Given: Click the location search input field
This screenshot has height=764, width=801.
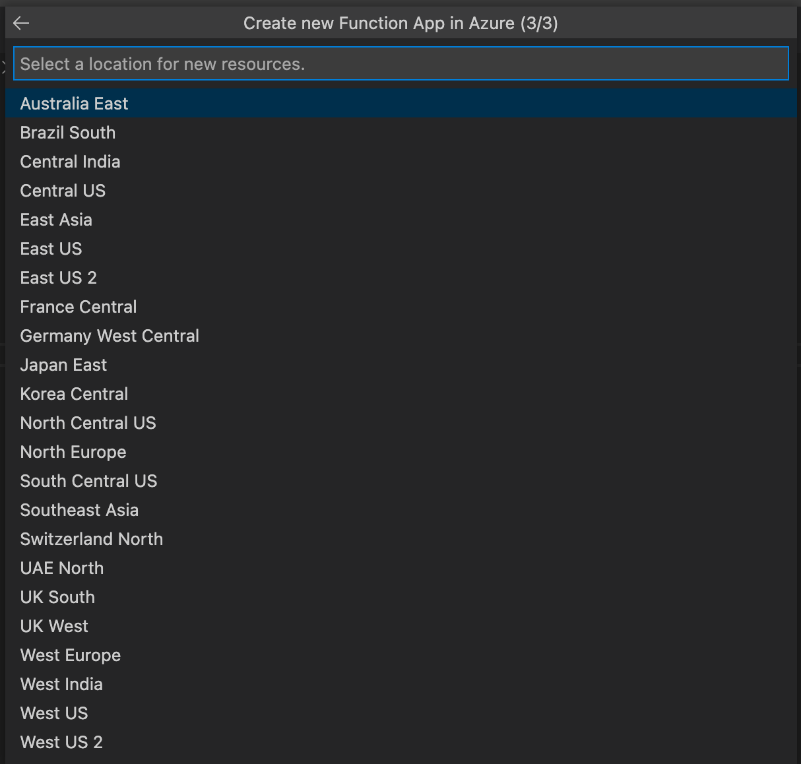Looking at the screenshot, I should [x=400, y=64].
